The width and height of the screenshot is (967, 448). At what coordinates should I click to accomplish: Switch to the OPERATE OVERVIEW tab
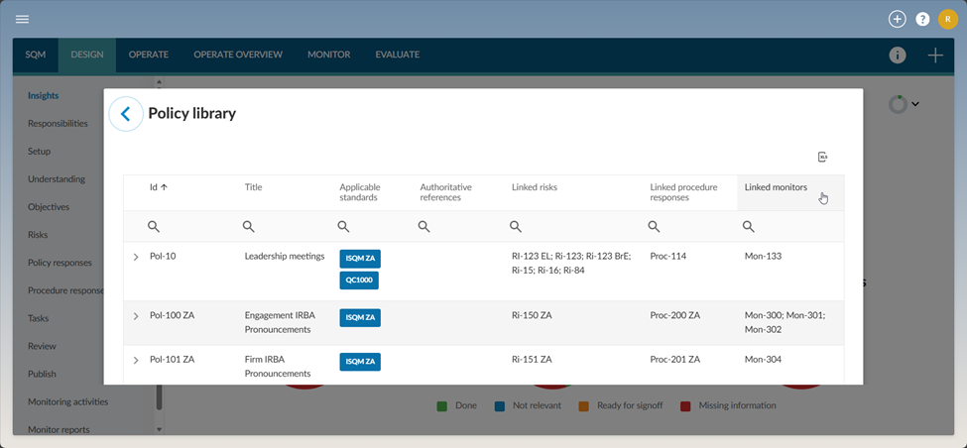click(x=238, y=55)
